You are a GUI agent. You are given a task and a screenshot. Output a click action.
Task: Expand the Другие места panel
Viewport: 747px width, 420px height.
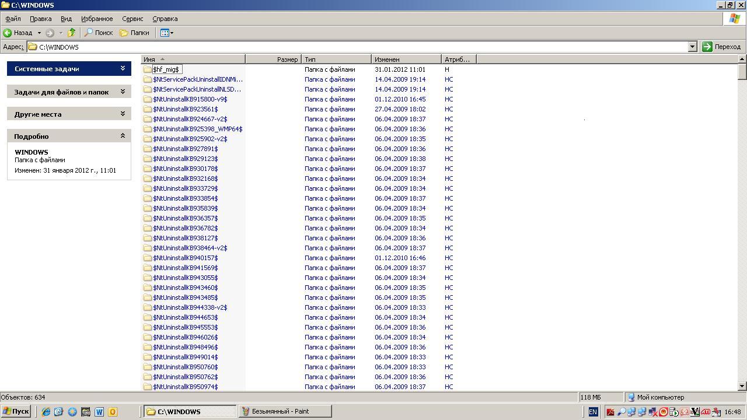click(x=69, y=114)
